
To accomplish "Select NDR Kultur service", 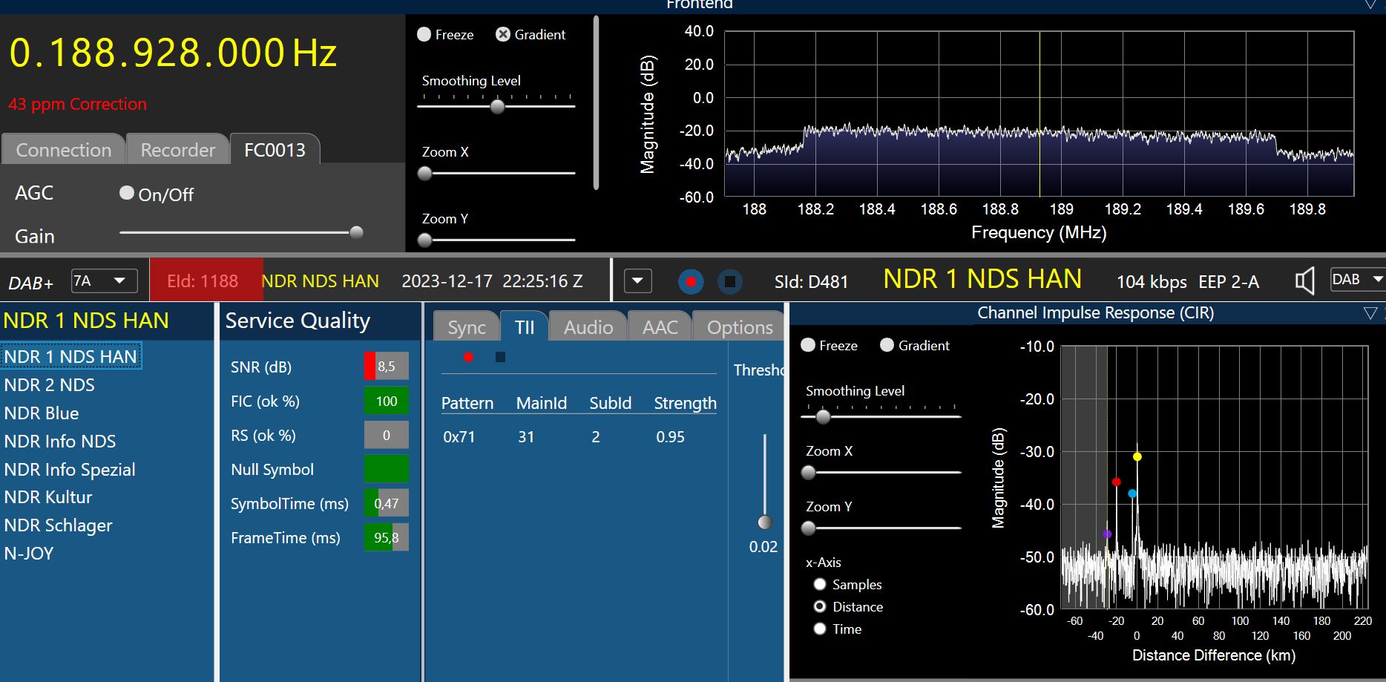I will click(x=47, y=496).
